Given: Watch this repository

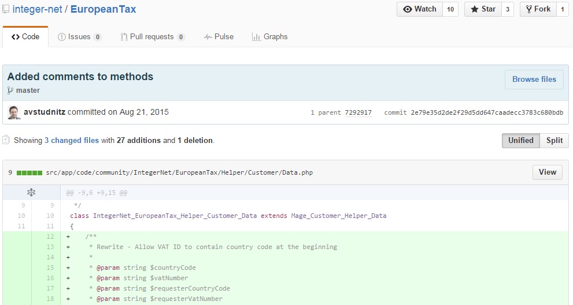Looking at the screenshot, I should 420,9.
